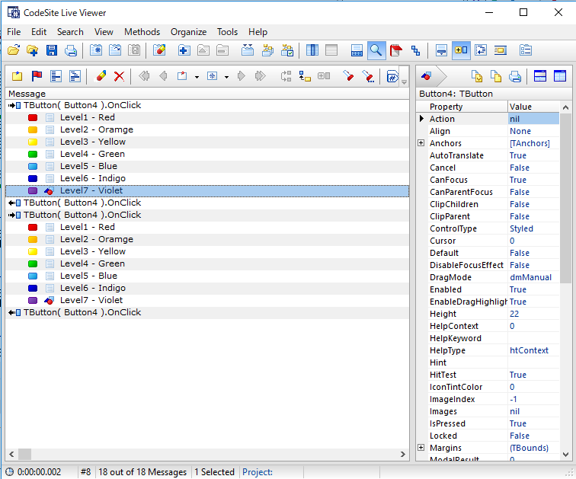The width and height of the screenshot is (576, 479).
Task: Click the '18 out of 18 Messages' status text
Action: [142, 472]
